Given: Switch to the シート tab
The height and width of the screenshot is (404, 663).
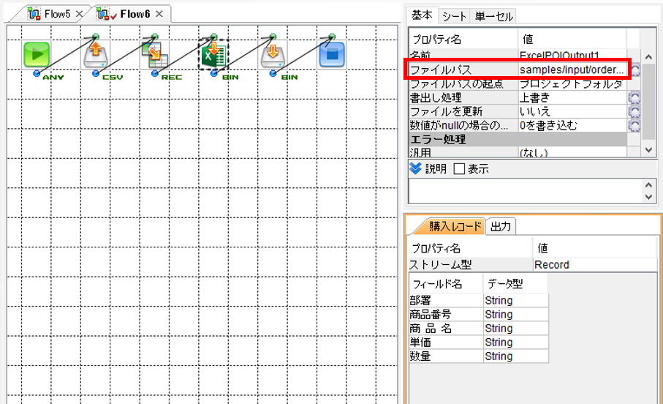Looking at the screenshot, I should (x=454, y=16).
